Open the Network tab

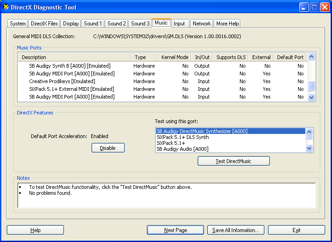pos(201,24)
